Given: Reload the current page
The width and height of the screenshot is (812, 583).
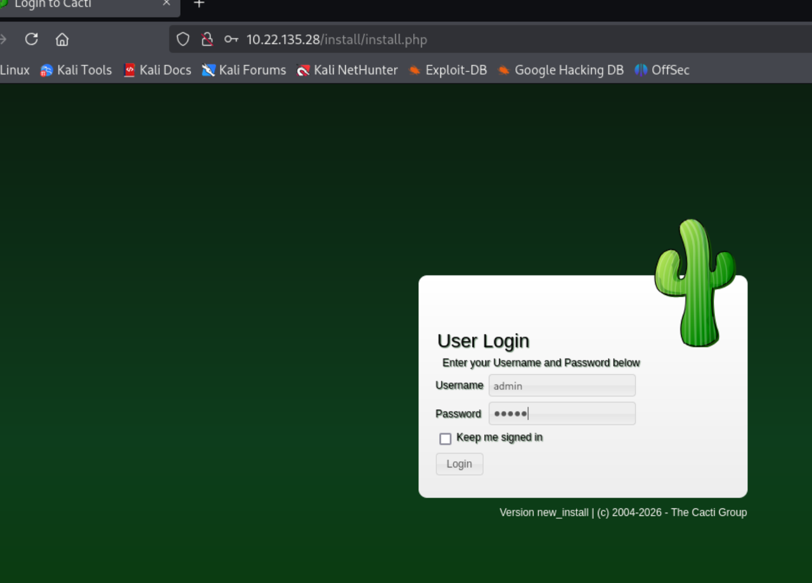Looking at the screenshot, I should click(x=32, y=39).
